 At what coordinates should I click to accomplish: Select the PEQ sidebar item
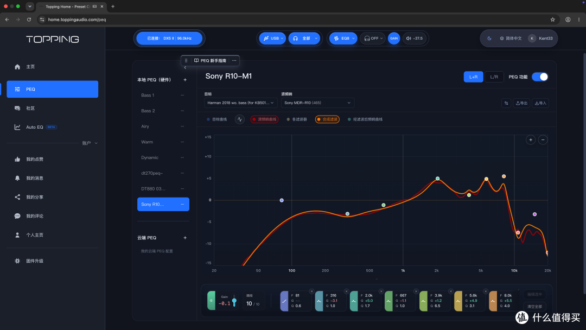(52, 89)
